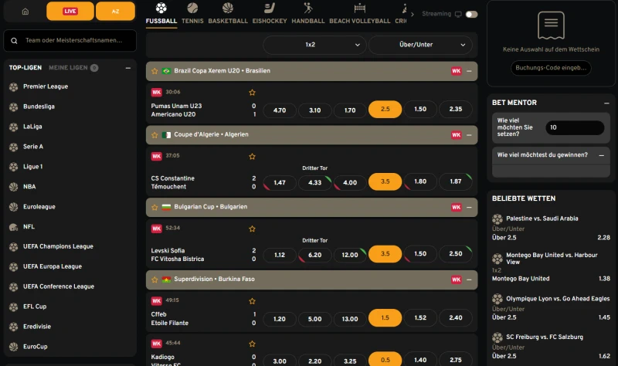The width and height of the screenshot is (618, 366).
Task: Click the WK badge on Bulgarian Cup header
Action: [x=456, y=207]
